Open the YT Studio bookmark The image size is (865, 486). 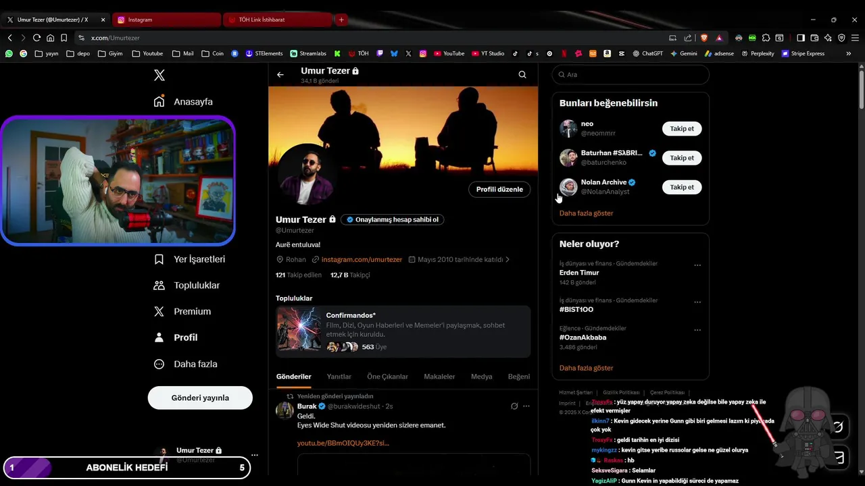click(488, 53)
